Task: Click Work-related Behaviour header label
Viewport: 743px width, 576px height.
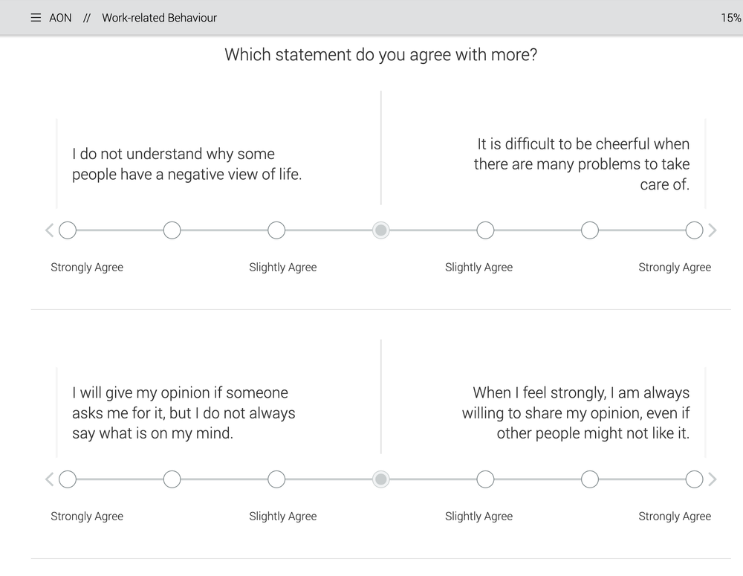Action: coord(159,18)
